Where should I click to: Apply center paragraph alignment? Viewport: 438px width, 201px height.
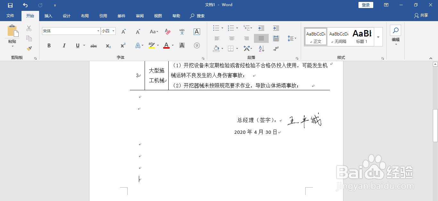pyautogui.click(x=232, y=38)
